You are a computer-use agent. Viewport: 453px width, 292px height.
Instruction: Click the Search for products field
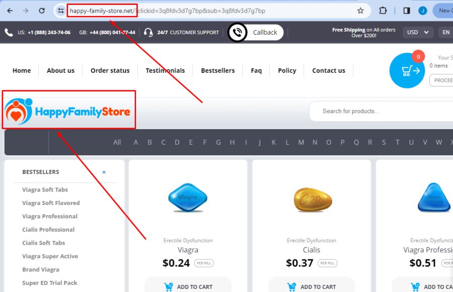[x=383, y=111]
